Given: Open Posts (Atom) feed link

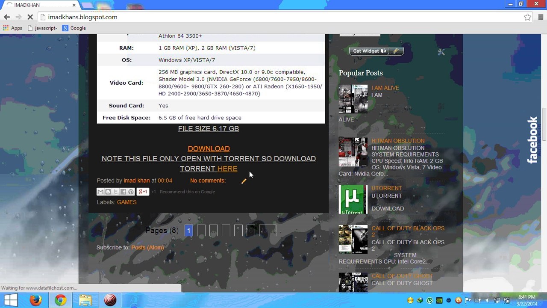Looking at the screenshot, I should pos(147,247).
